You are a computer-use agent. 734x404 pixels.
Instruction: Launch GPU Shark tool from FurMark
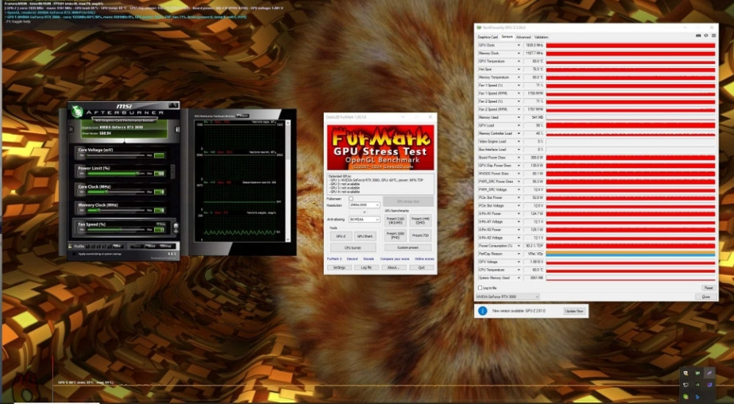pos(365,236)
